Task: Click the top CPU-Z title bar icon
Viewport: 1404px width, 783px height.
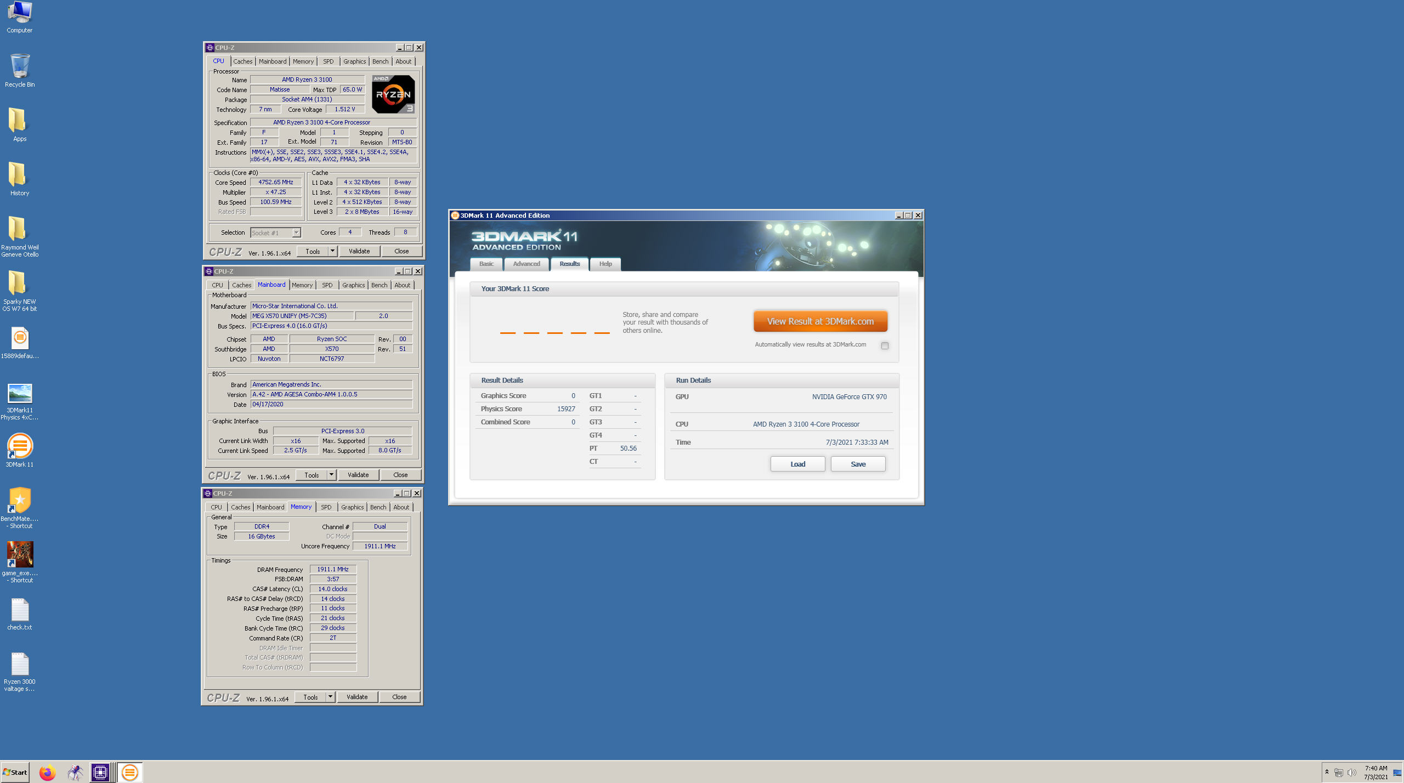Action: pyautogui.click(x=210, y=48)
